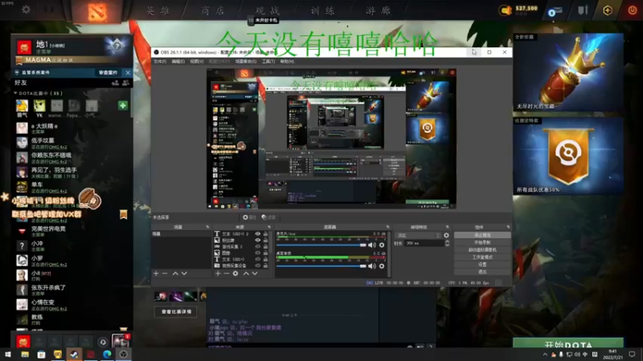This screenshot has height=361, width=643.
Task: Open rank medal question mark icon
Action: (117, 47)
